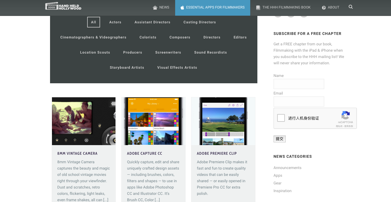Select the All filter

[x=93, y=22]
